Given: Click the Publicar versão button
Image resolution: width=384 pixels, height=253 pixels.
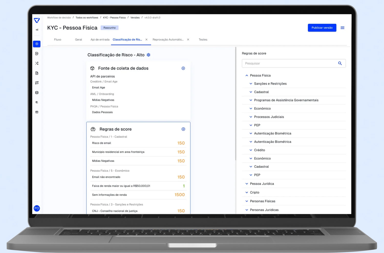Looking at the screenshot, I should 322,28.
